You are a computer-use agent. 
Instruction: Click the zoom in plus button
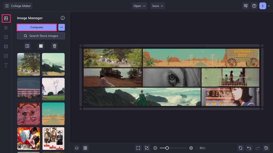tap(191, 148)
